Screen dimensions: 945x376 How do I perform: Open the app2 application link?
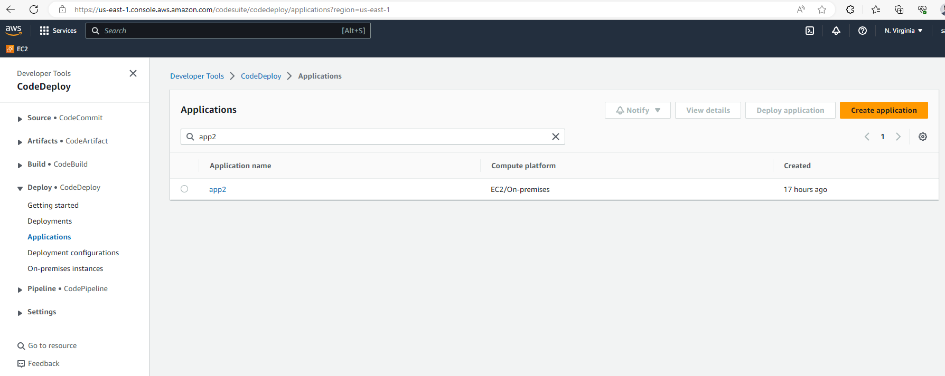[x=218, y=189]
